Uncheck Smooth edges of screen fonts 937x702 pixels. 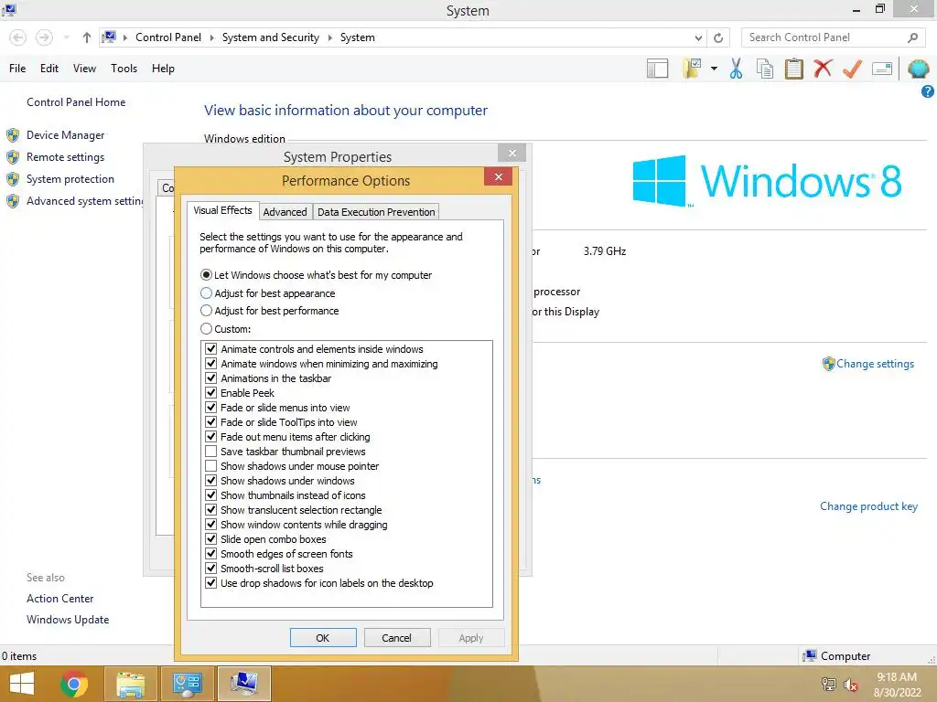pos(211,553)
